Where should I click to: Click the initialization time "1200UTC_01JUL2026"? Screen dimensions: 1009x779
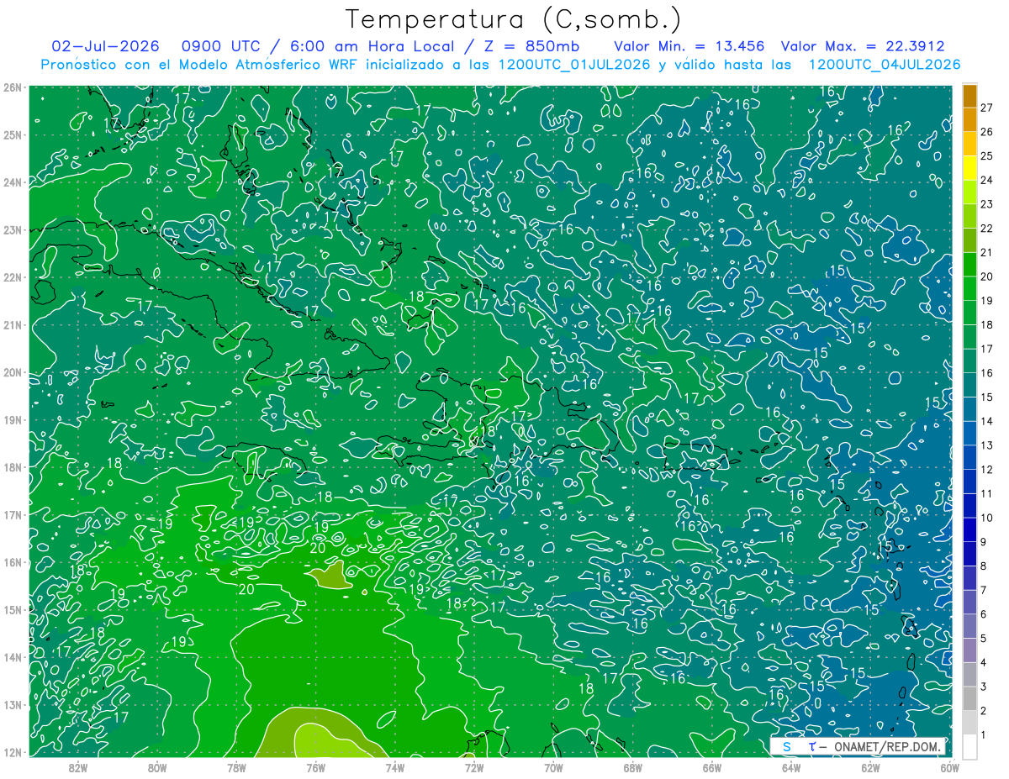click(574, 64)
